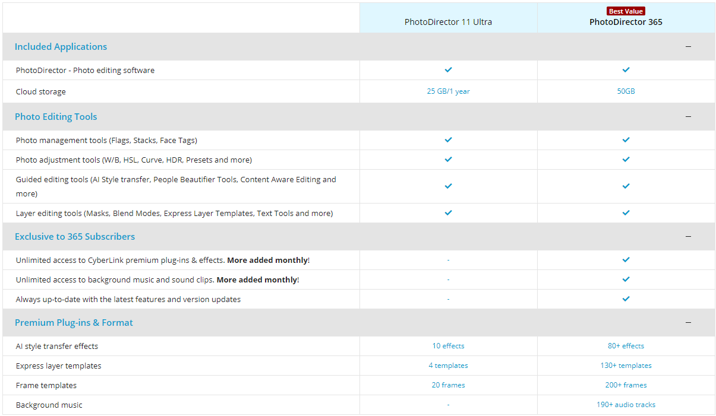
Task: Click Ultra dash for premium plug-ins access
Action: click(x=448, y=260)
